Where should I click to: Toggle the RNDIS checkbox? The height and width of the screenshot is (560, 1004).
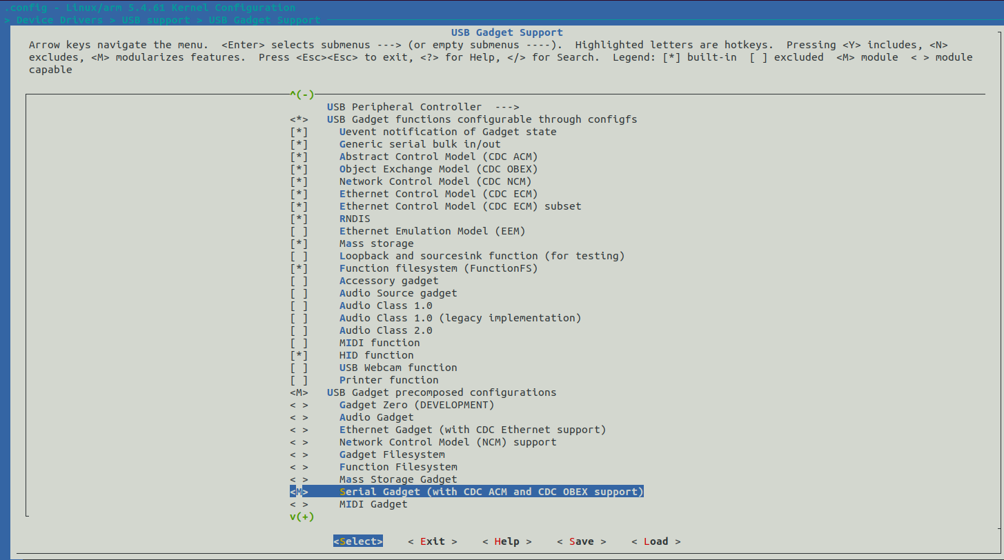tap(299, 219)
